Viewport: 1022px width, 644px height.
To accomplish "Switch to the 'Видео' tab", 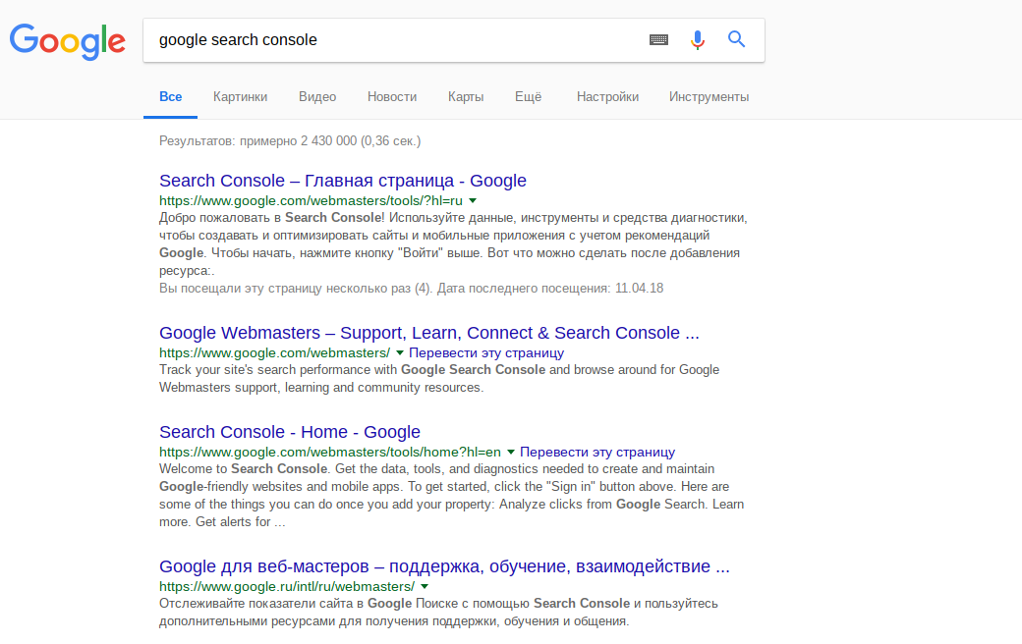I will click(317, 96).
